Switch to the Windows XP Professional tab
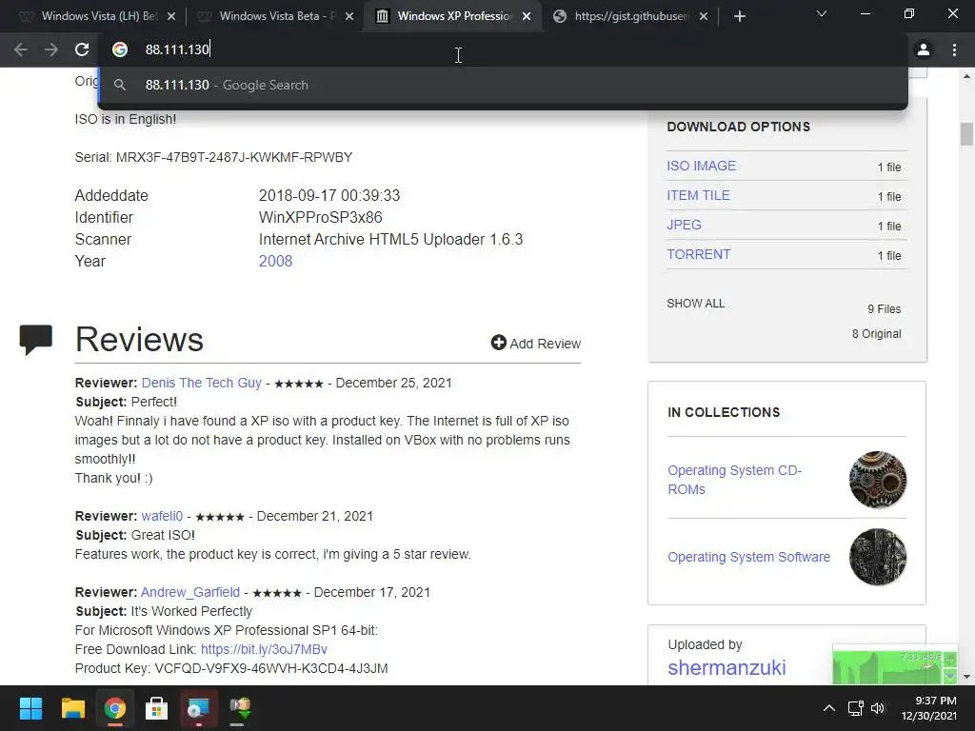Screen dimensions: 975x731 (452, 17)
